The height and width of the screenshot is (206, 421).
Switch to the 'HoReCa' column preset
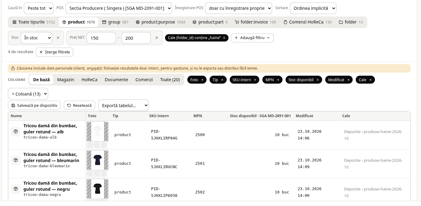[x=89, y=80]
